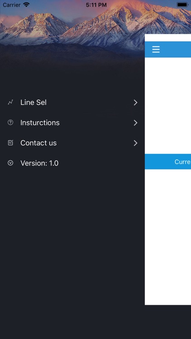Tap the hamburger menu icon
191x339 pixels.
(156, 50)
